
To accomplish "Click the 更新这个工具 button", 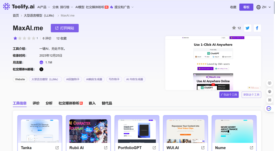I will [251, 95].
